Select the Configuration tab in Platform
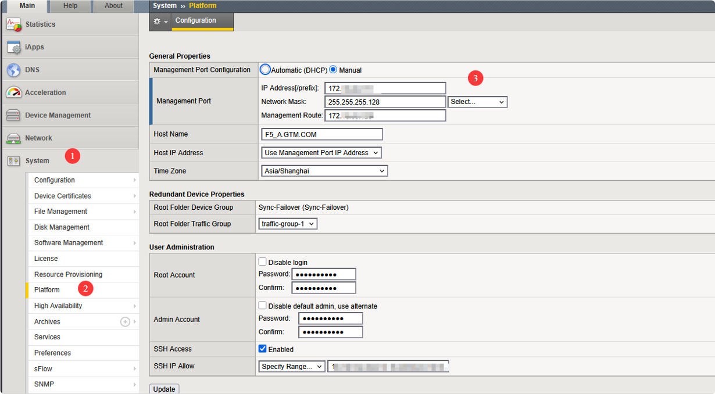Screen dimensions: 715x394 coord(203,21)
